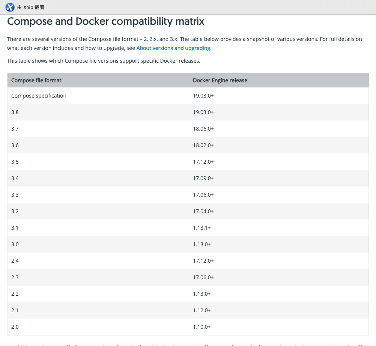Select the 18.06.0+ engine release cell
376x346 pixels.
click(x=203, y=129)
